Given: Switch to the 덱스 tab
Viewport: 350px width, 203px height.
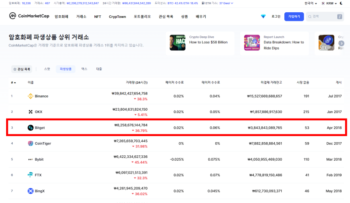Looking at the screenshot, I should [84, 69].
